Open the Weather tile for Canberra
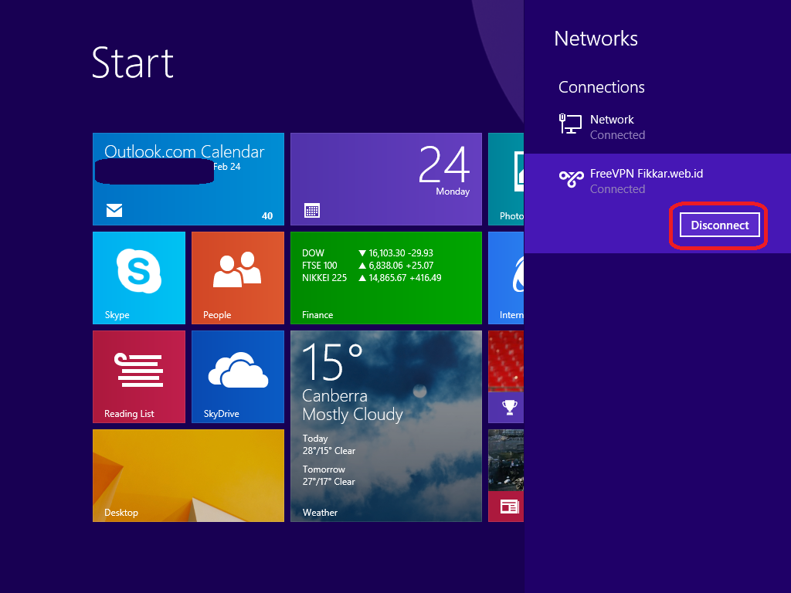791x593 pixels. click(x=386, y=426)
